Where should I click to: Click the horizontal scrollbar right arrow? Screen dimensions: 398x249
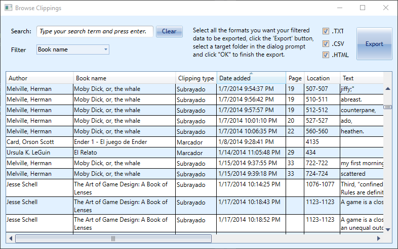[378, 238]
